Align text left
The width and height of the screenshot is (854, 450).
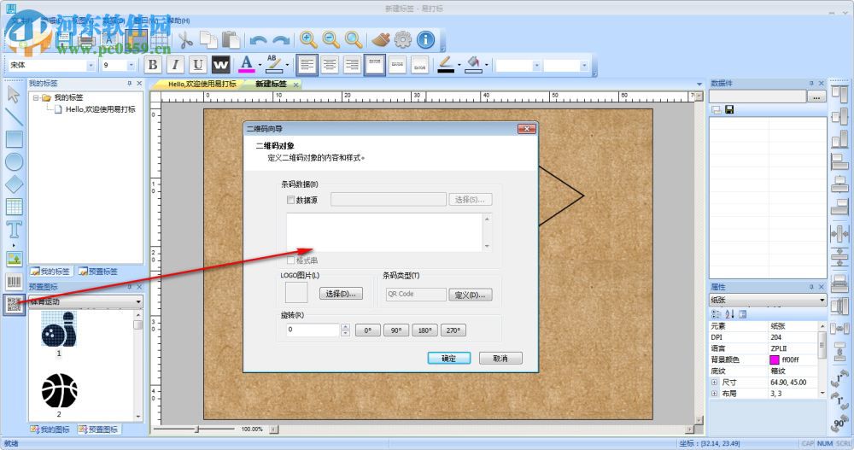(x=307, y=65)
